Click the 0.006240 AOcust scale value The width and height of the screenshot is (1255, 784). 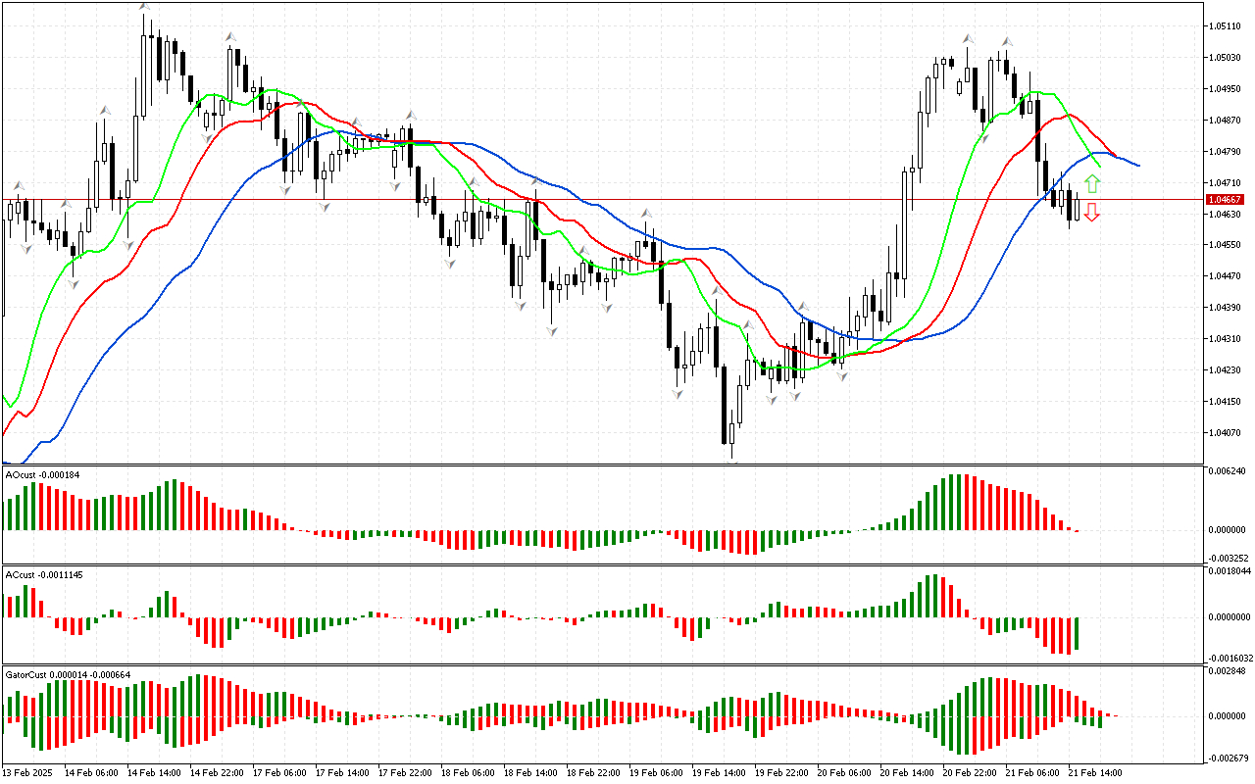tap(1229, 471)
